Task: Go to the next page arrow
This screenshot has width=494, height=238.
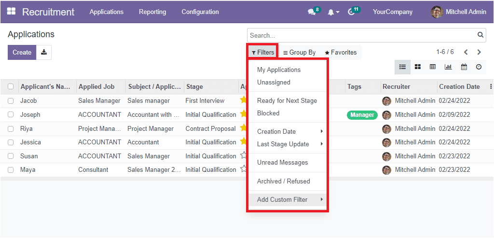Action: click(479, 52)
